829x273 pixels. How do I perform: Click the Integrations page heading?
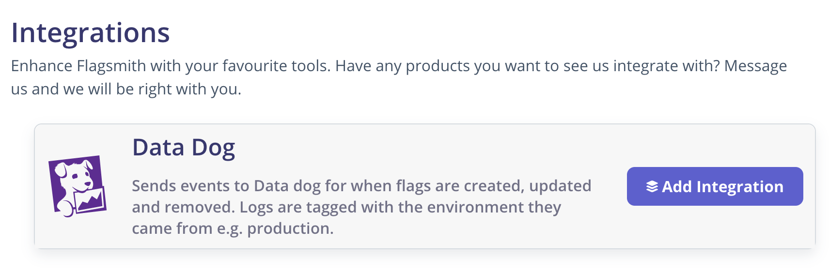(x=91, y=33)
